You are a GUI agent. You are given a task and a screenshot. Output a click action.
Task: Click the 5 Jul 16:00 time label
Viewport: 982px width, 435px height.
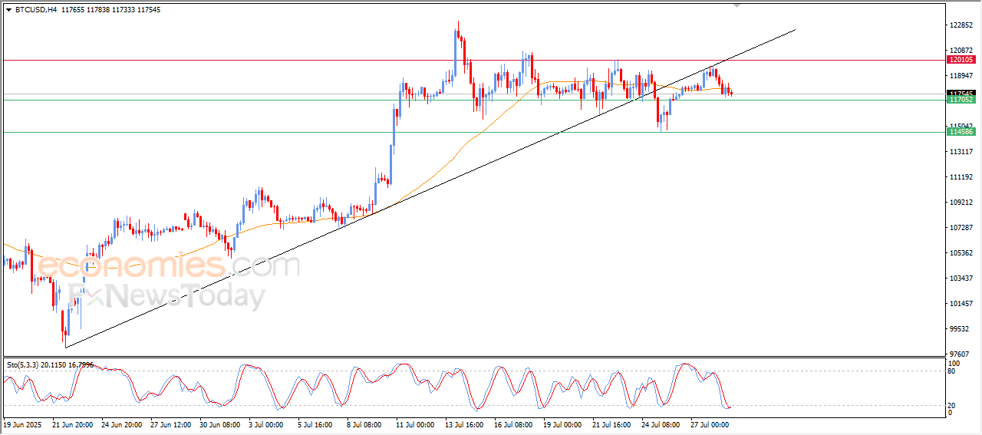click(317, 424)
